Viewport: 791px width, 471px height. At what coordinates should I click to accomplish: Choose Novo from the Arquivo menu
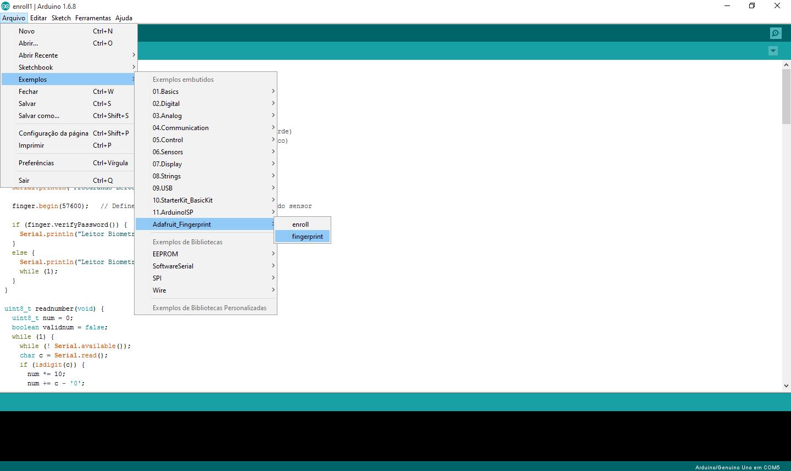pyautogui.click(x=69, y=31)
